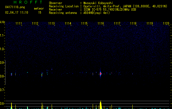172x109 pixels.
Task: Click the gray frequency range bar on left axis
Action: tap(5, 72)
